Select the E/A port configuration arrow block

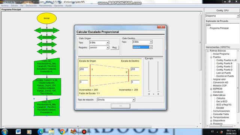point(46,30)
